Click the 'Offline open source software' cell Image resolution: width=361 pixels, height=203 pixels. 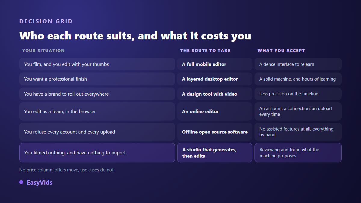[x=215, y=132]
